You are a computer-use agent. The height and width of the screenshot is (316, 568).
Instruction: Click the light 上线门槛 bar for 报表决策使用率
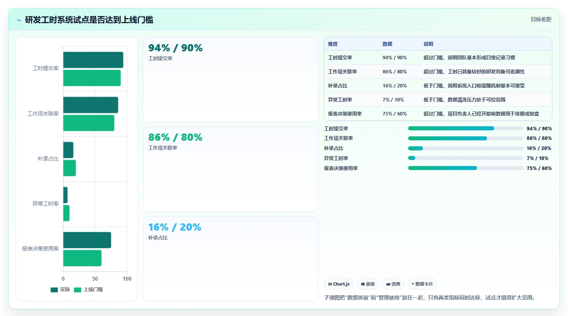82,258
